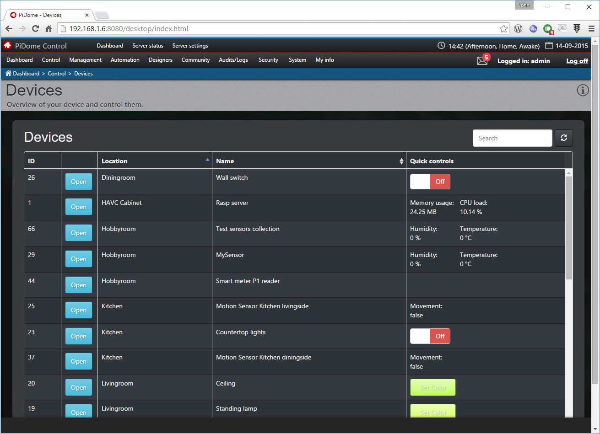Click the device Search input field
Image resolution: width=600 pixels, height=434 pixels.
[512, 138]
